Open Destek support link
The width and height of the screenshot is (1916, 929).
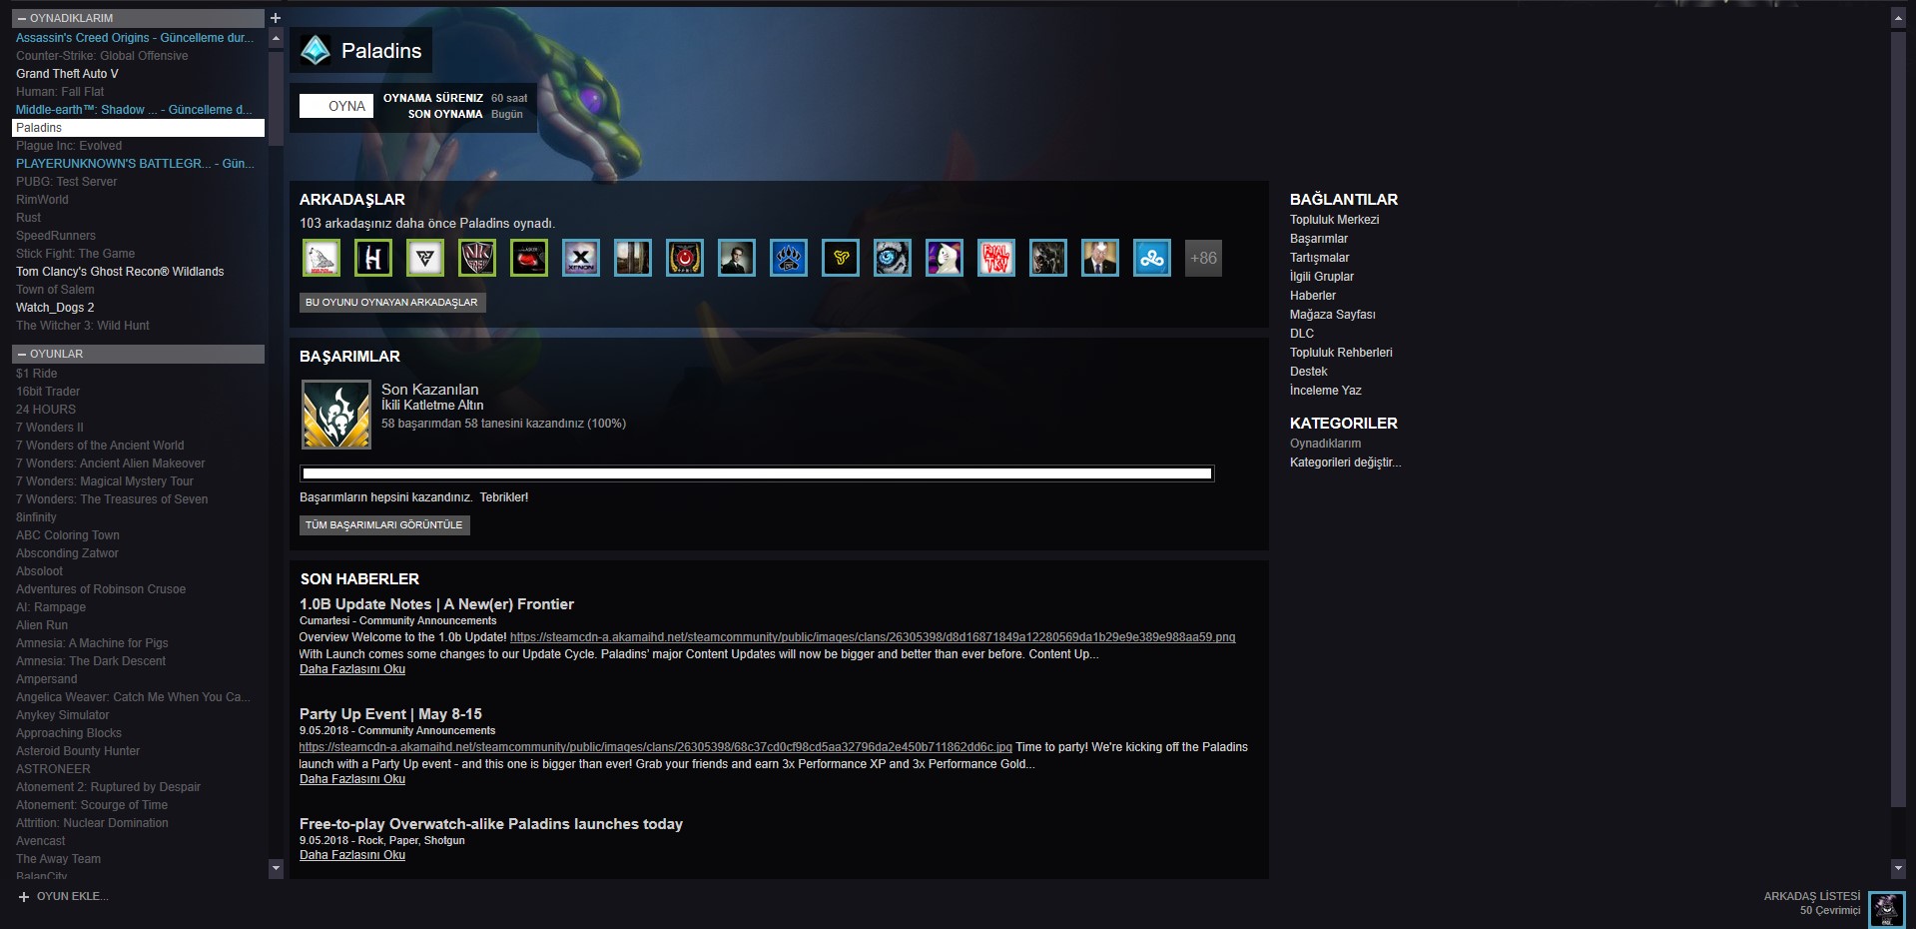coord(1308,372)
